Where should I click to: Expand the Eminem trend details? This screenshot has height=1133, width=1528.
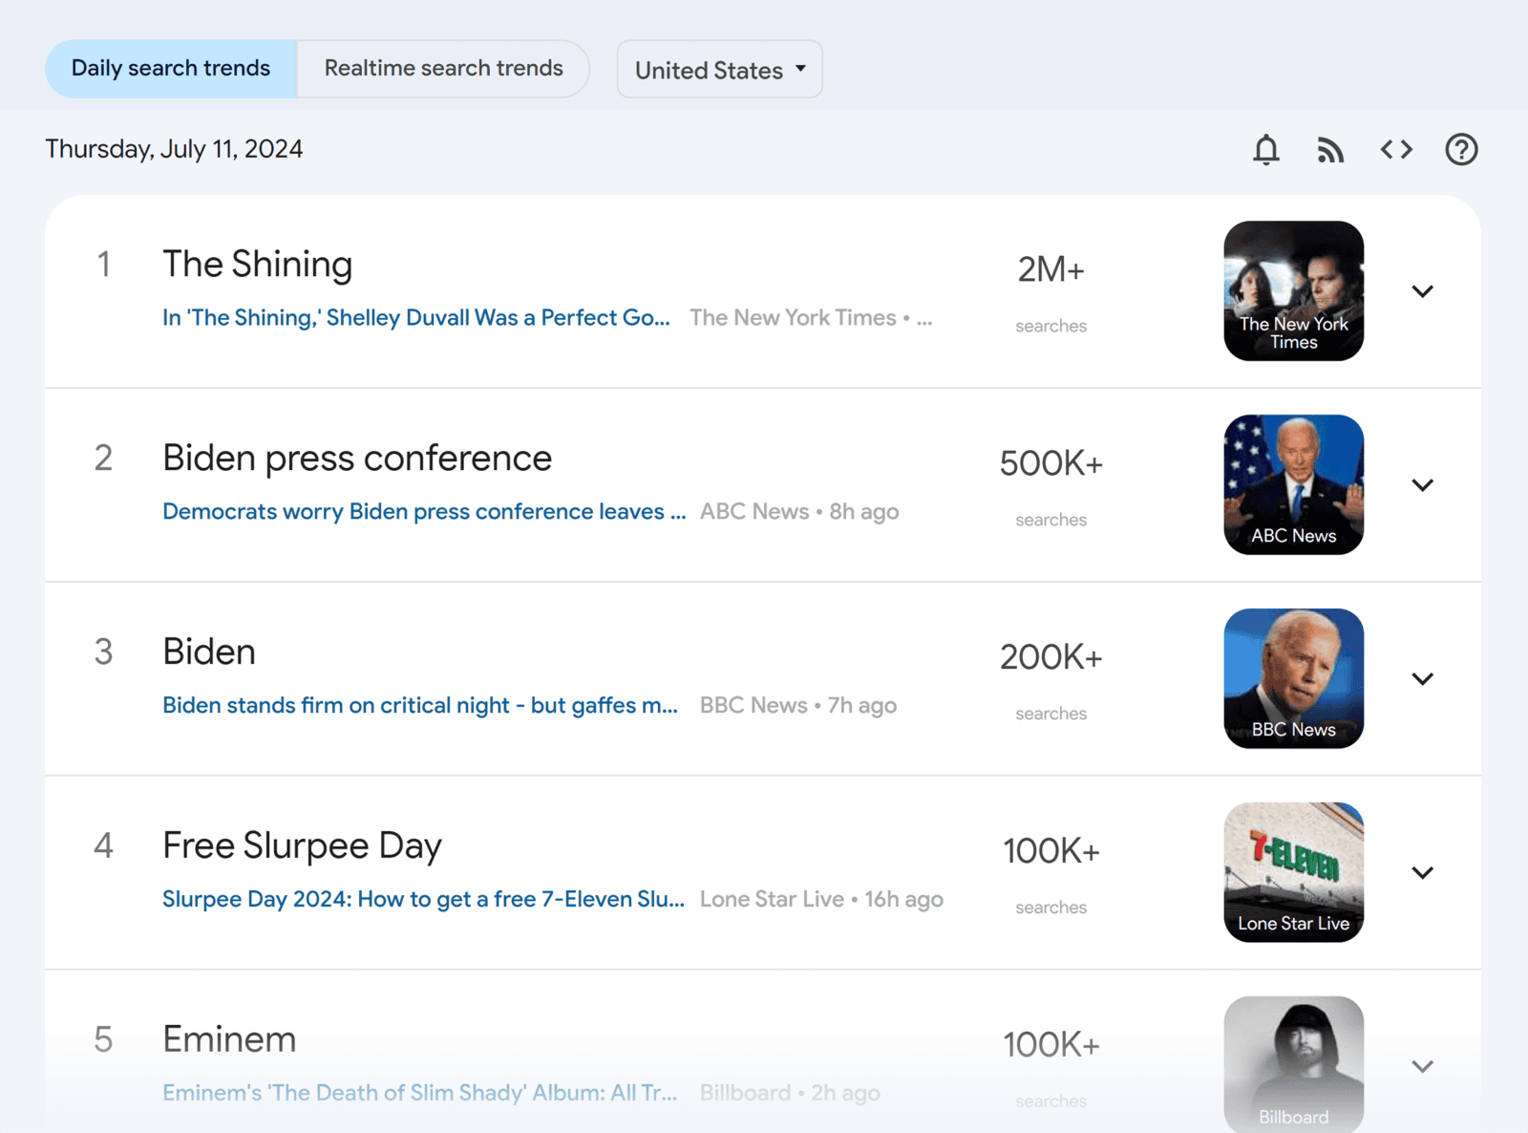click(x=1422, y=1066)
